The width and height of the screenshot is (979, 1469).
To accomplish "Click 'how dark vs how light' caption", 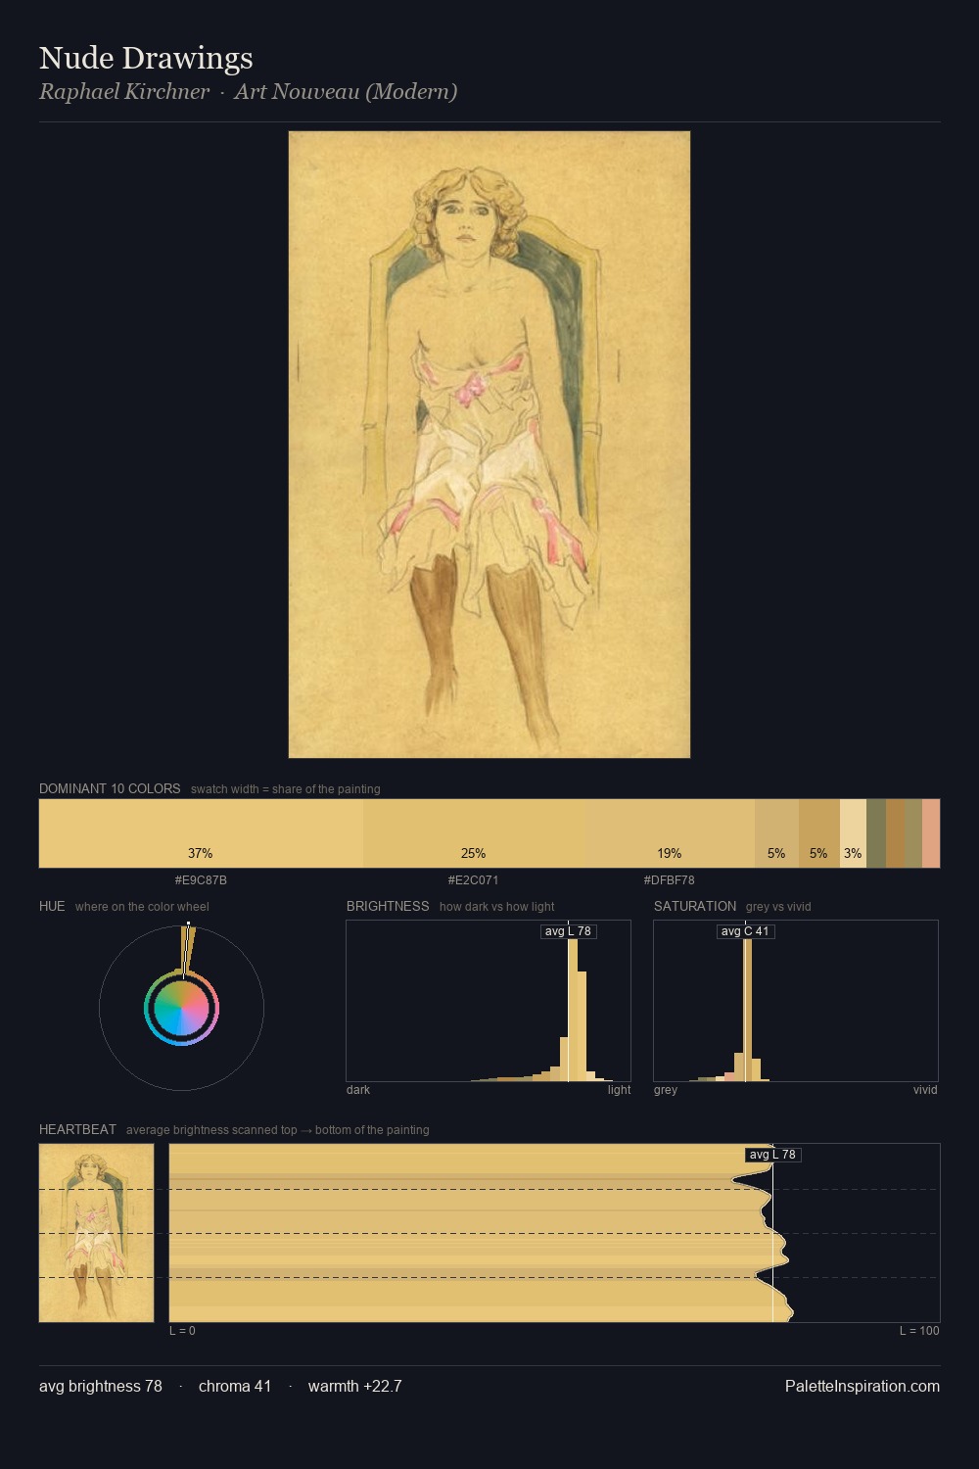I will click(497, 907).
